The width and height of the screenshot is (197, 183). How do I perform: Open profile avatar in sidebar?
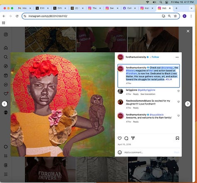[x=6, y=112]
